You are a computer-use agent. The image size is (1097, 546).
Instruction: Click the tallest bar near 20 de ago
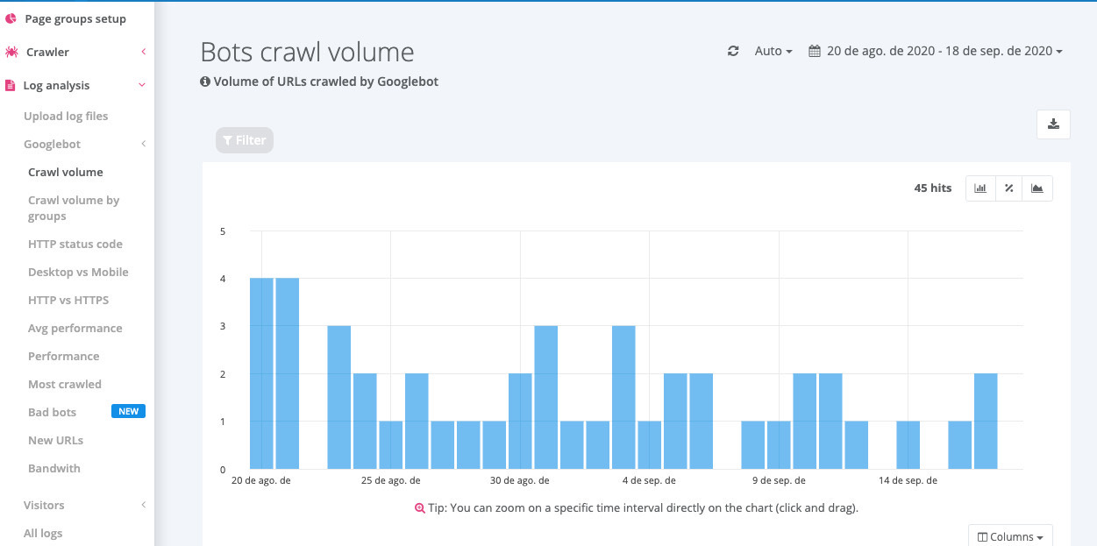click(x=260, y=368)
